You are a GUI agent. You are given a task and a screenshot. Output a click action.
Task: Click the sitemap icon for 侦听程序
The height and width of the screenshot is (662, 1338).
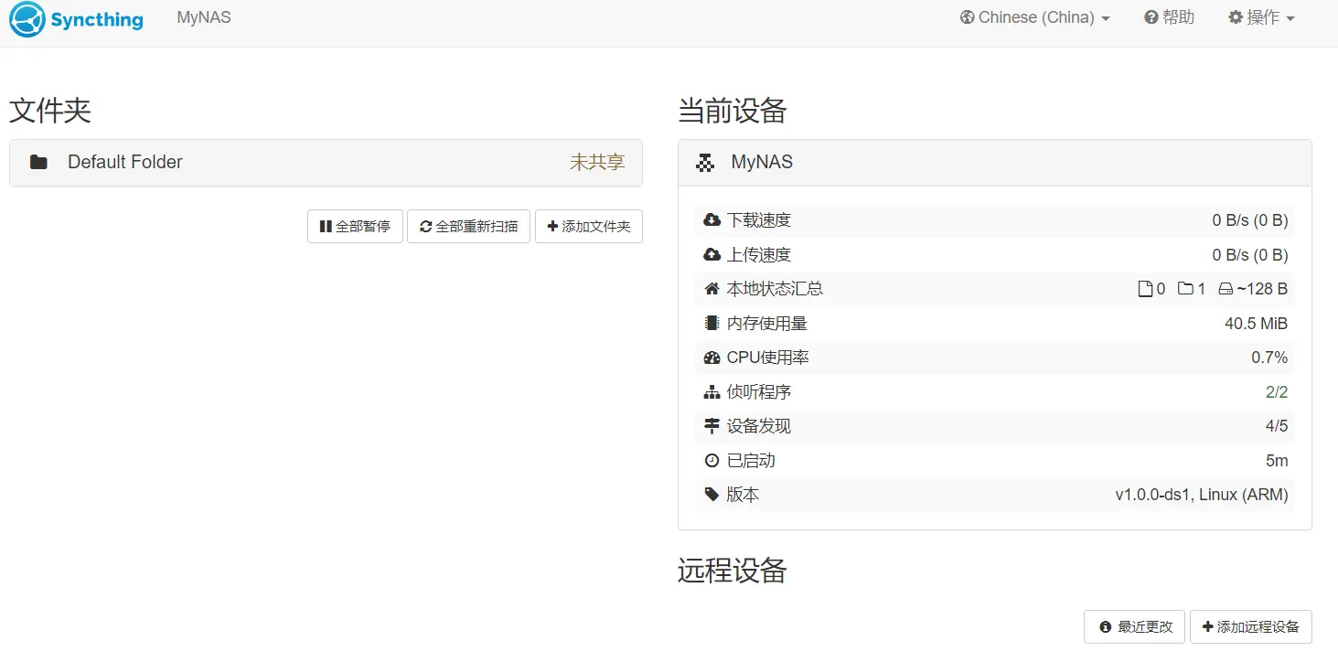(712, 392)
